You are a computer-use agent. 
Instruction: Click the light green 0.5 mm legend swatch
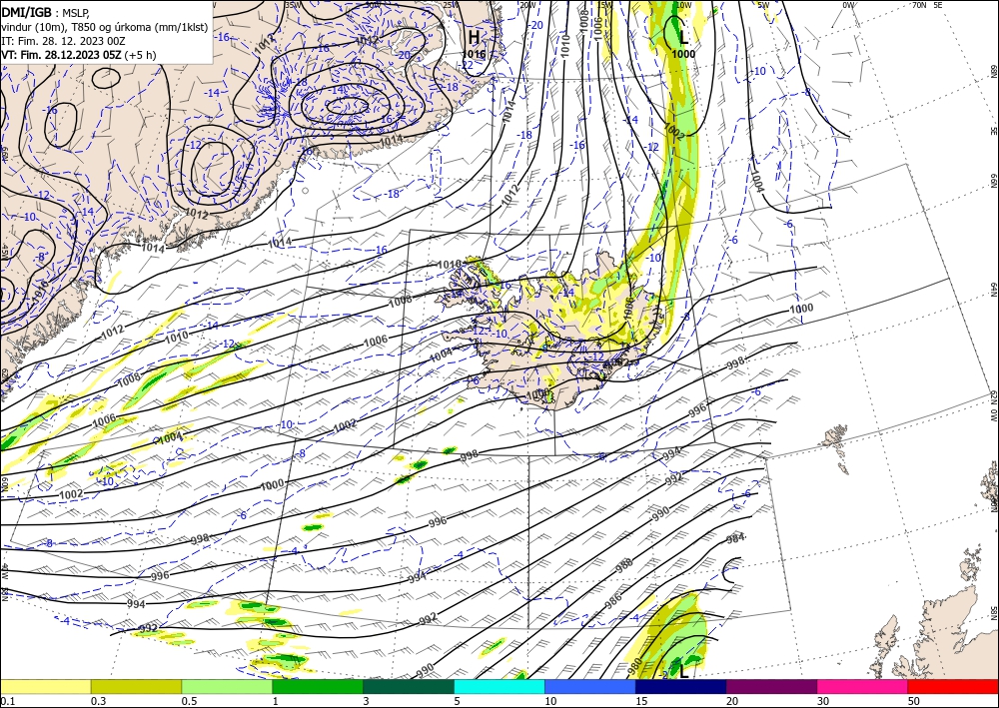pos(227,686)
